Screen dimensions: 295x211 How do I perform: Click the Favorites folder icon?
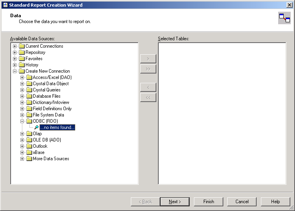pos(22,59)
